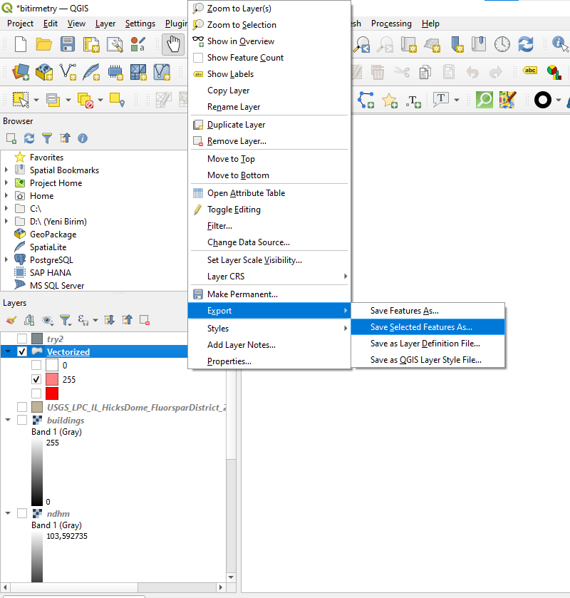Screen dimensions: 570x598
Task: Uncheck the Vectorized layer visibility
Action: tap(22, 351)
